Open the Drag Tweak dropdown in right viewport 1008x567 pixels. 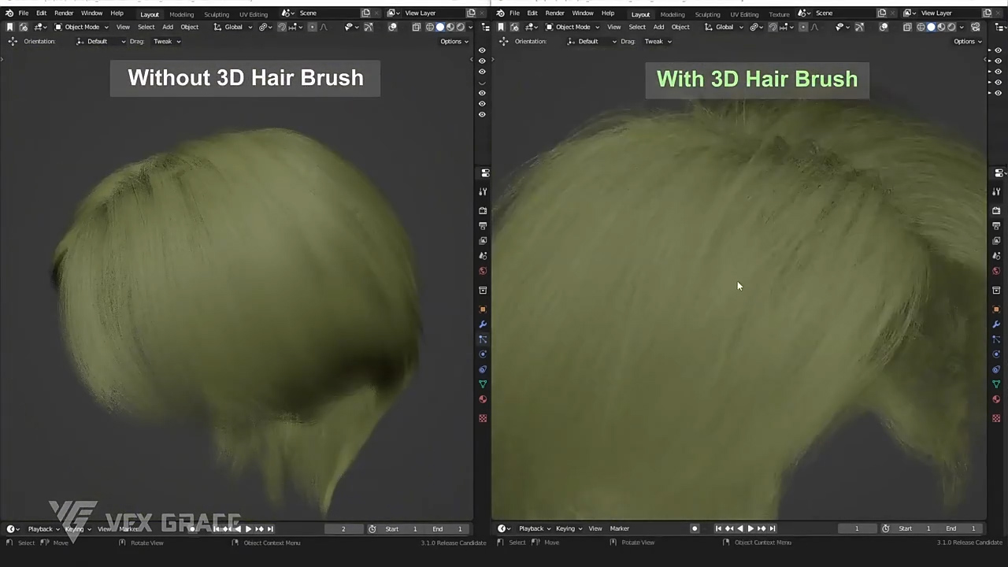point(657,41)
